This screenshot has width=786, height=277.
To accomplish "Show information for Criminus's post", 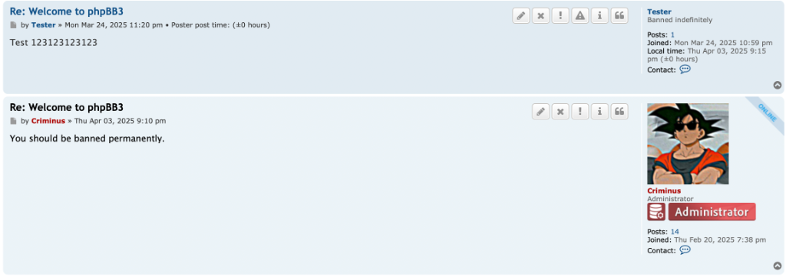I will [599, 112].
